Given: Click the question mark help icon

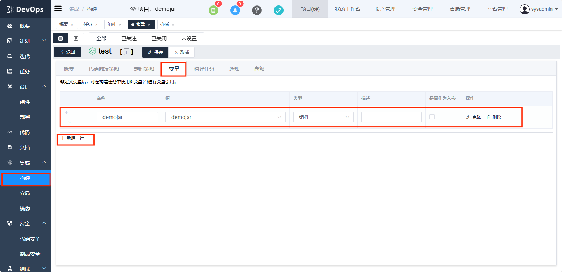Looking at the screenshot, I should click(x=257, y=10).
